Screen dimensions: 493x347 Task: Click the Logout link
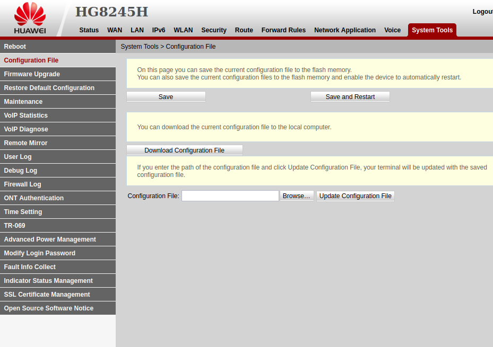(x=482, y=12)
